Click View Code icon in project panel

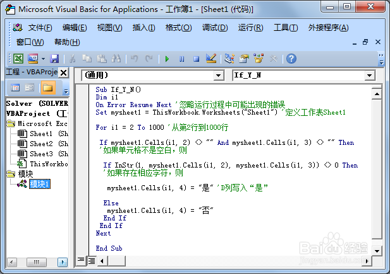coord(15,88)
